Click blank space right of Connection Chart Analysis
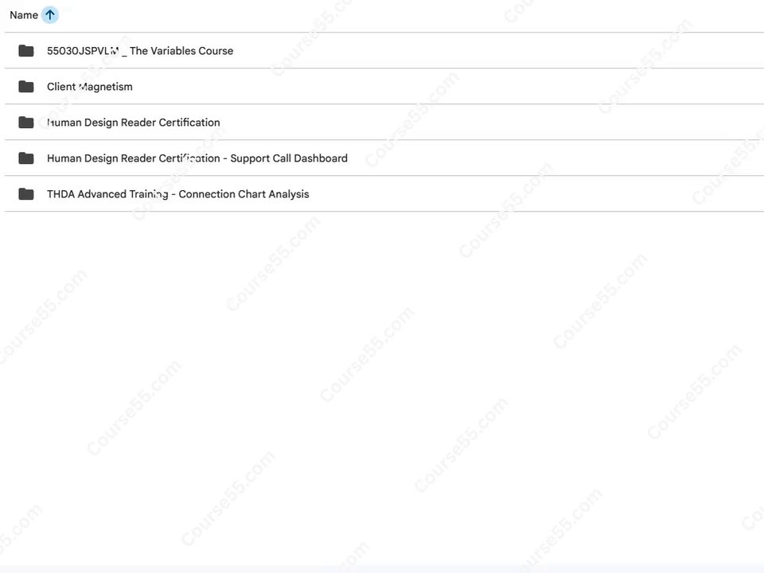The height and width of the screenshot is (573, 764). (536, 194)
